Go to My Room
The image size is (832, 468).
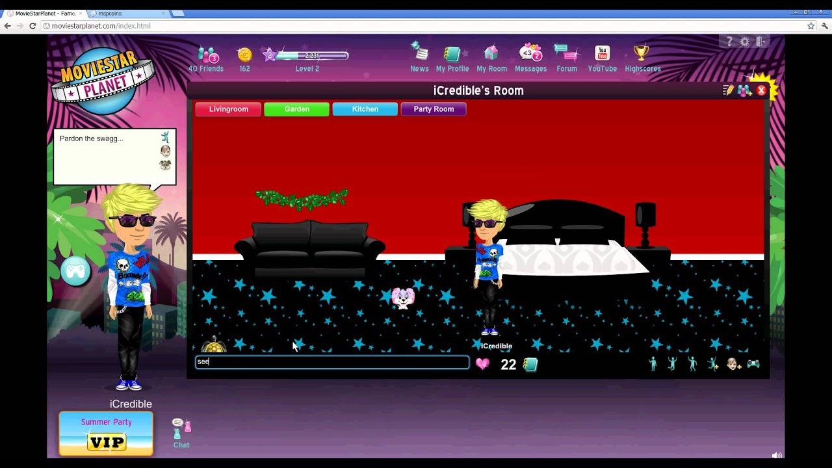pos(491,59)
